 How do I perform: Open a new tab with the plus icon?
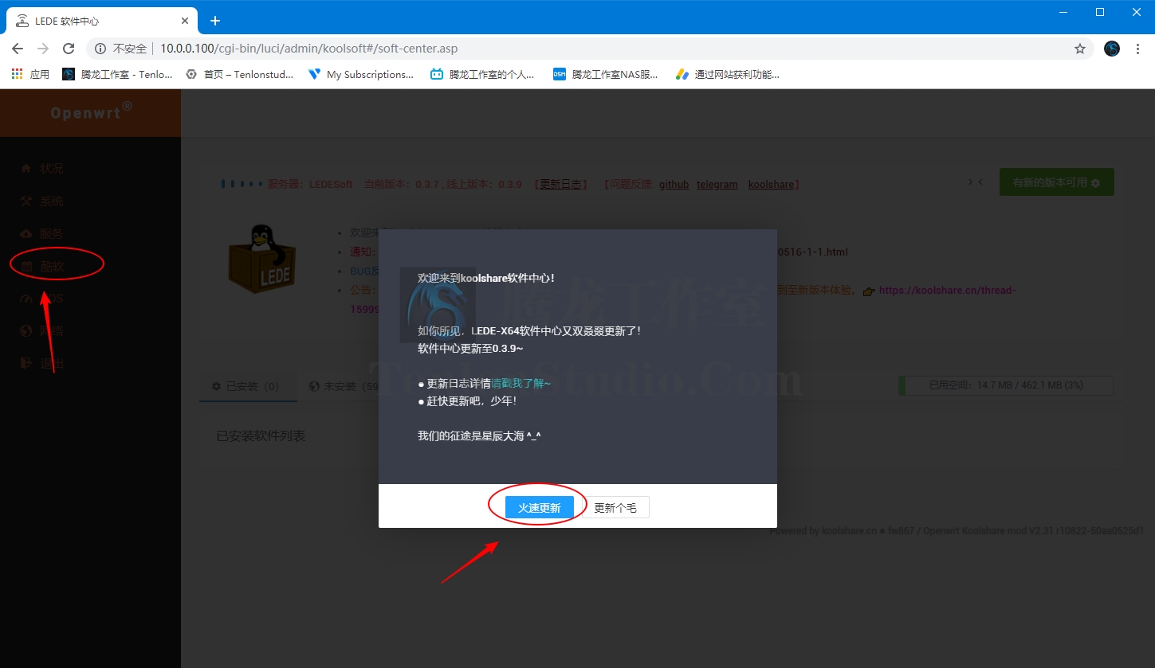214,21
